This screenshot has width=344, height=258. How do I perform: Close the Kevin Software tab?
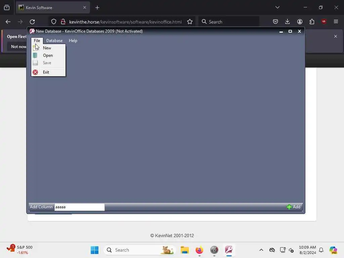tap(84, 8)
